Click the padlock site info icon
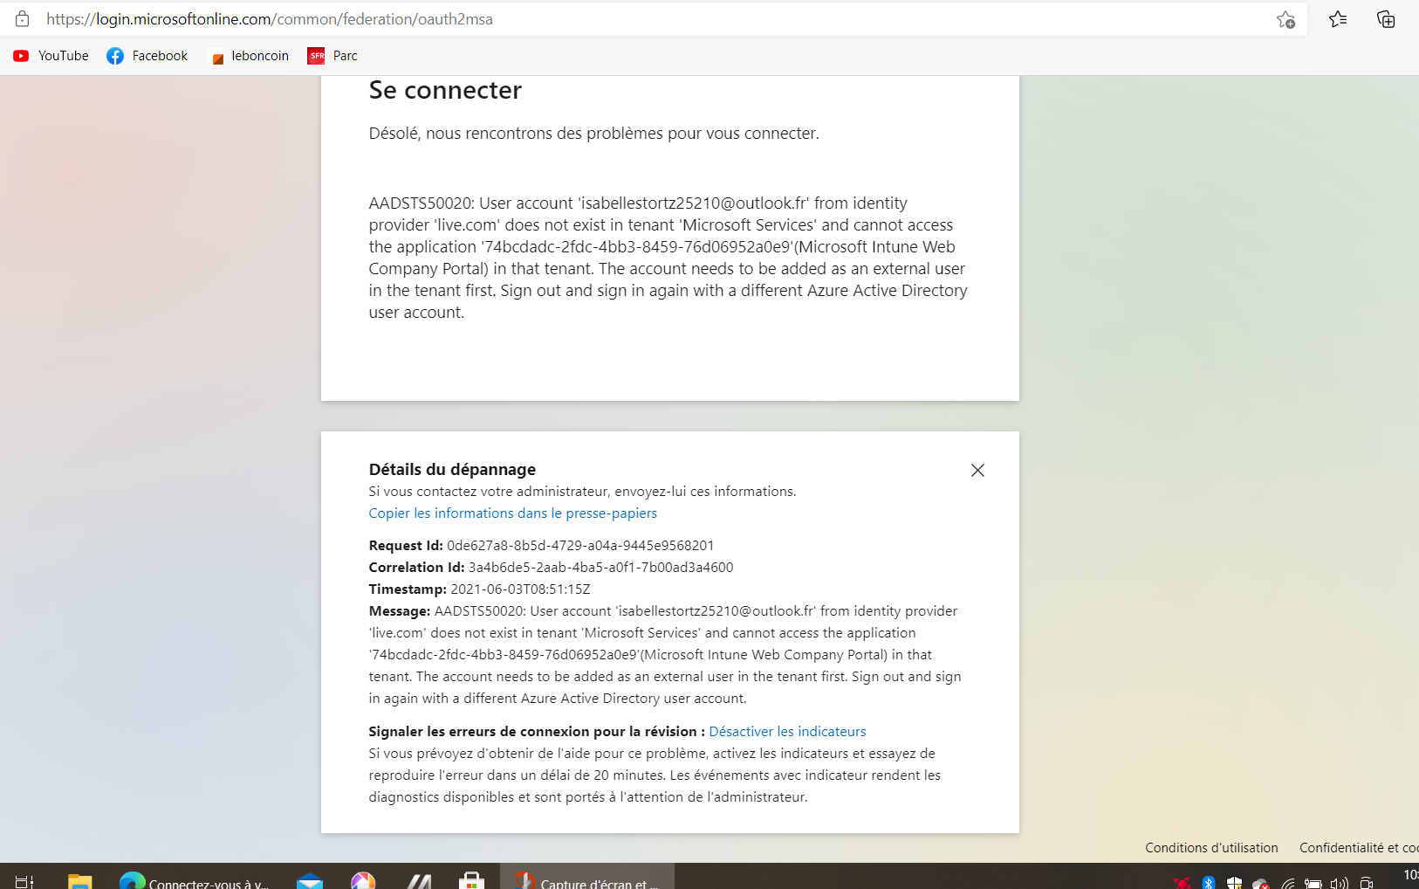Screen dimensions: 1419x889 (23, 18)
